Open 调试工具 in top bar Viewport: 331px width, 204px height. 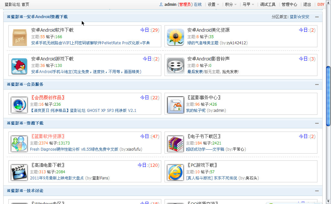pos(268,5)
